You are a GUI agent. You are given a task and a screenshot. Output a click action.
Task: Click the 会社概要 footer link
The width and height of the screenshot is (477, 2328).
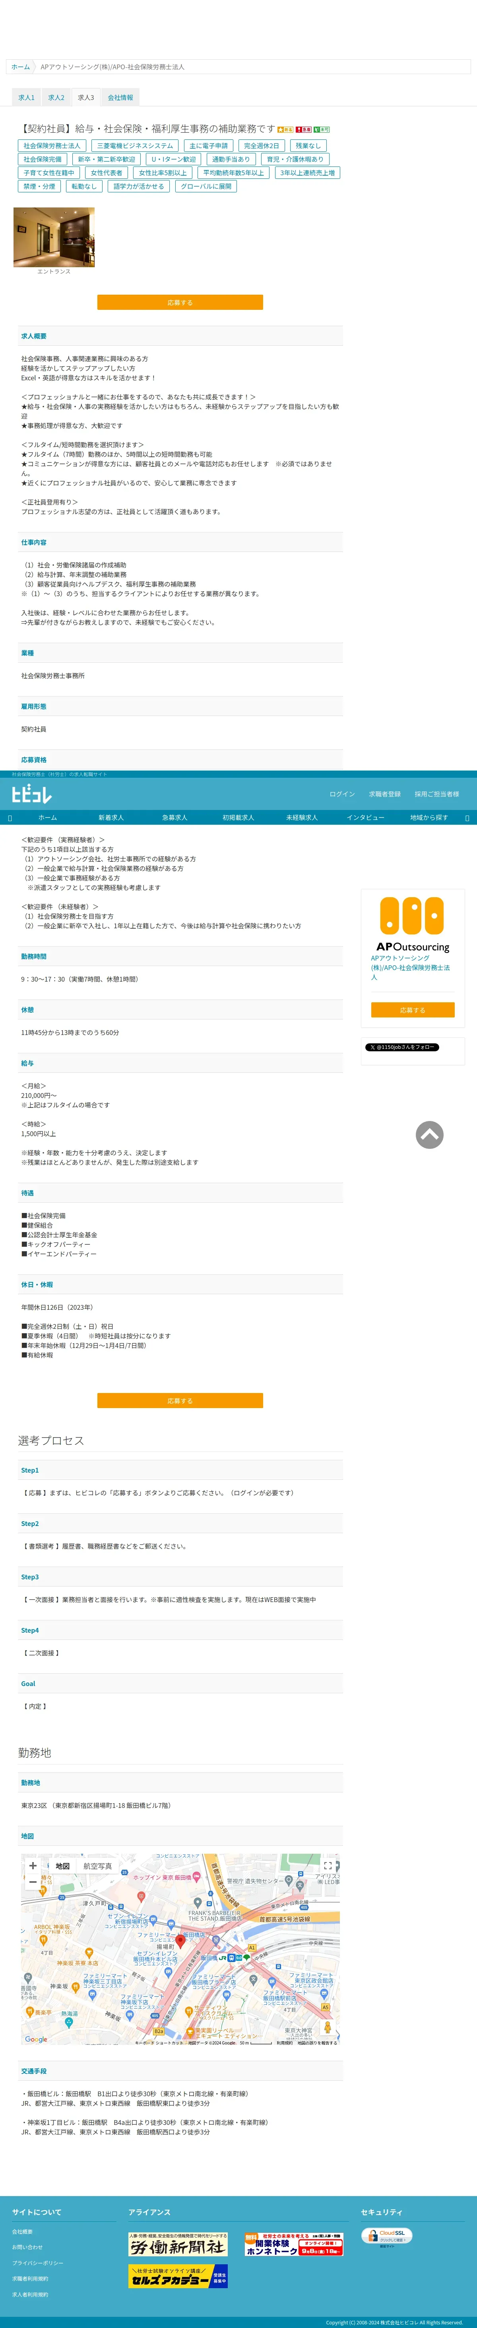coord(23,2231)
